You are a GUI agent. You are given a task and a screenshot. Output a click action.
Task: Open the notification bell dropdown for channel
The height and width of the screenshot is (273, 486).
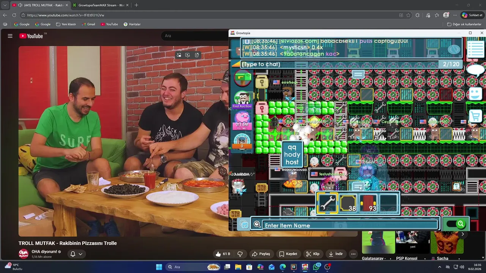point(76,254)
